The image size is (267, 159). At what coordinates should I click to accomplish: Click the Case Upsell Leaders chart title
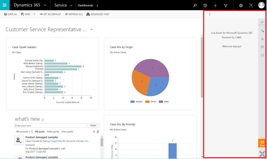point(24,47)
